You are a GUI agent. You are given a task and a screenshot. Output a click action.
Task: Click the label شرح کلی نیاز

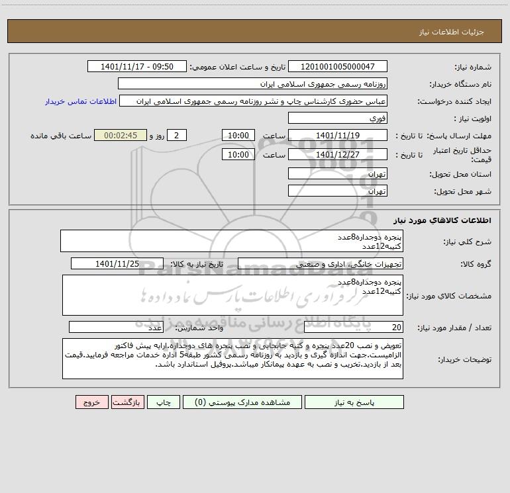[468, 242]
